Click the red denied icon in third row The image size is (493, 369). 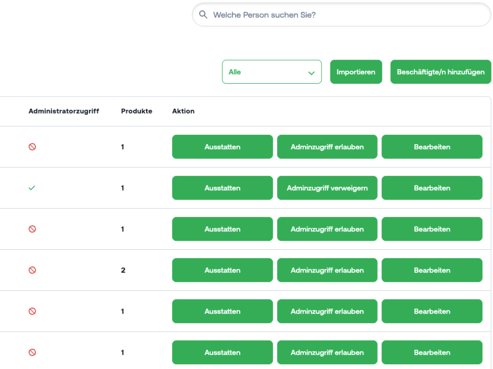[x=32, y=229]
